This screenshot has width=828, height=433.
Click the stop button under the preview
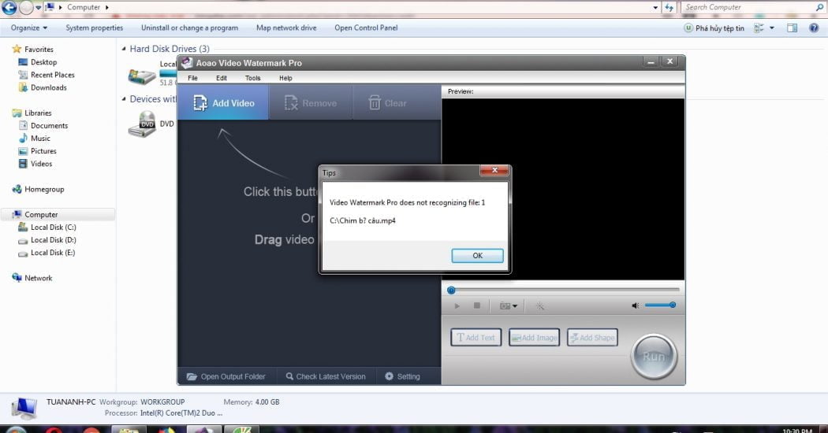(477, 305)
